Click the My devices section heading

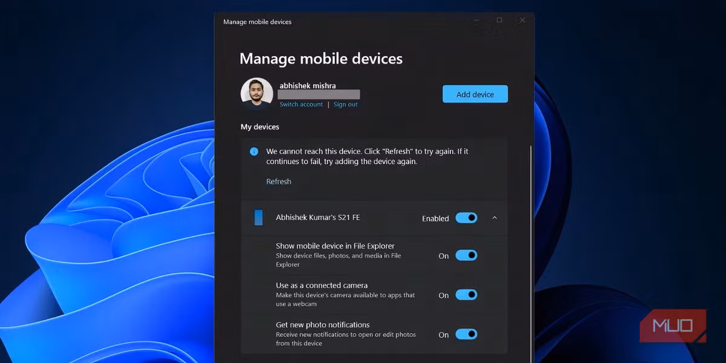coord(260,126)
